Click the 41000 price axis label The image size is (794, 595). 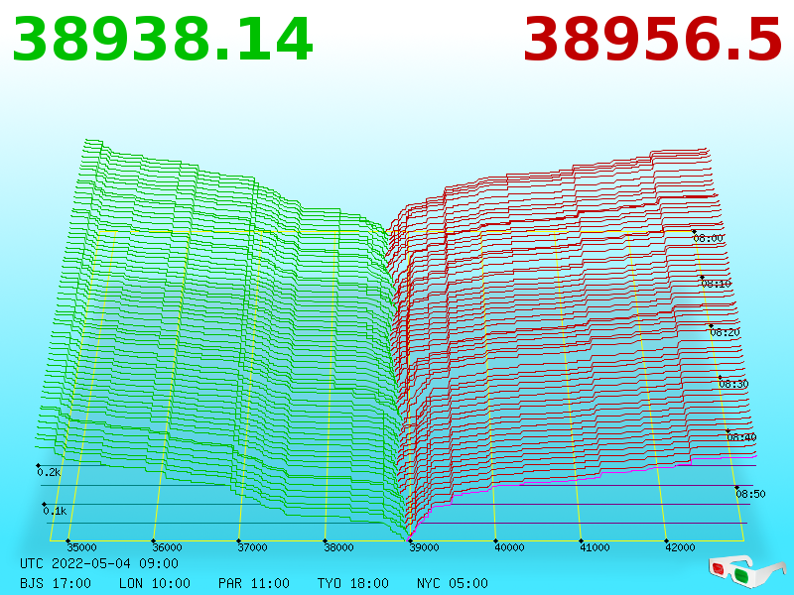[595, 547]
